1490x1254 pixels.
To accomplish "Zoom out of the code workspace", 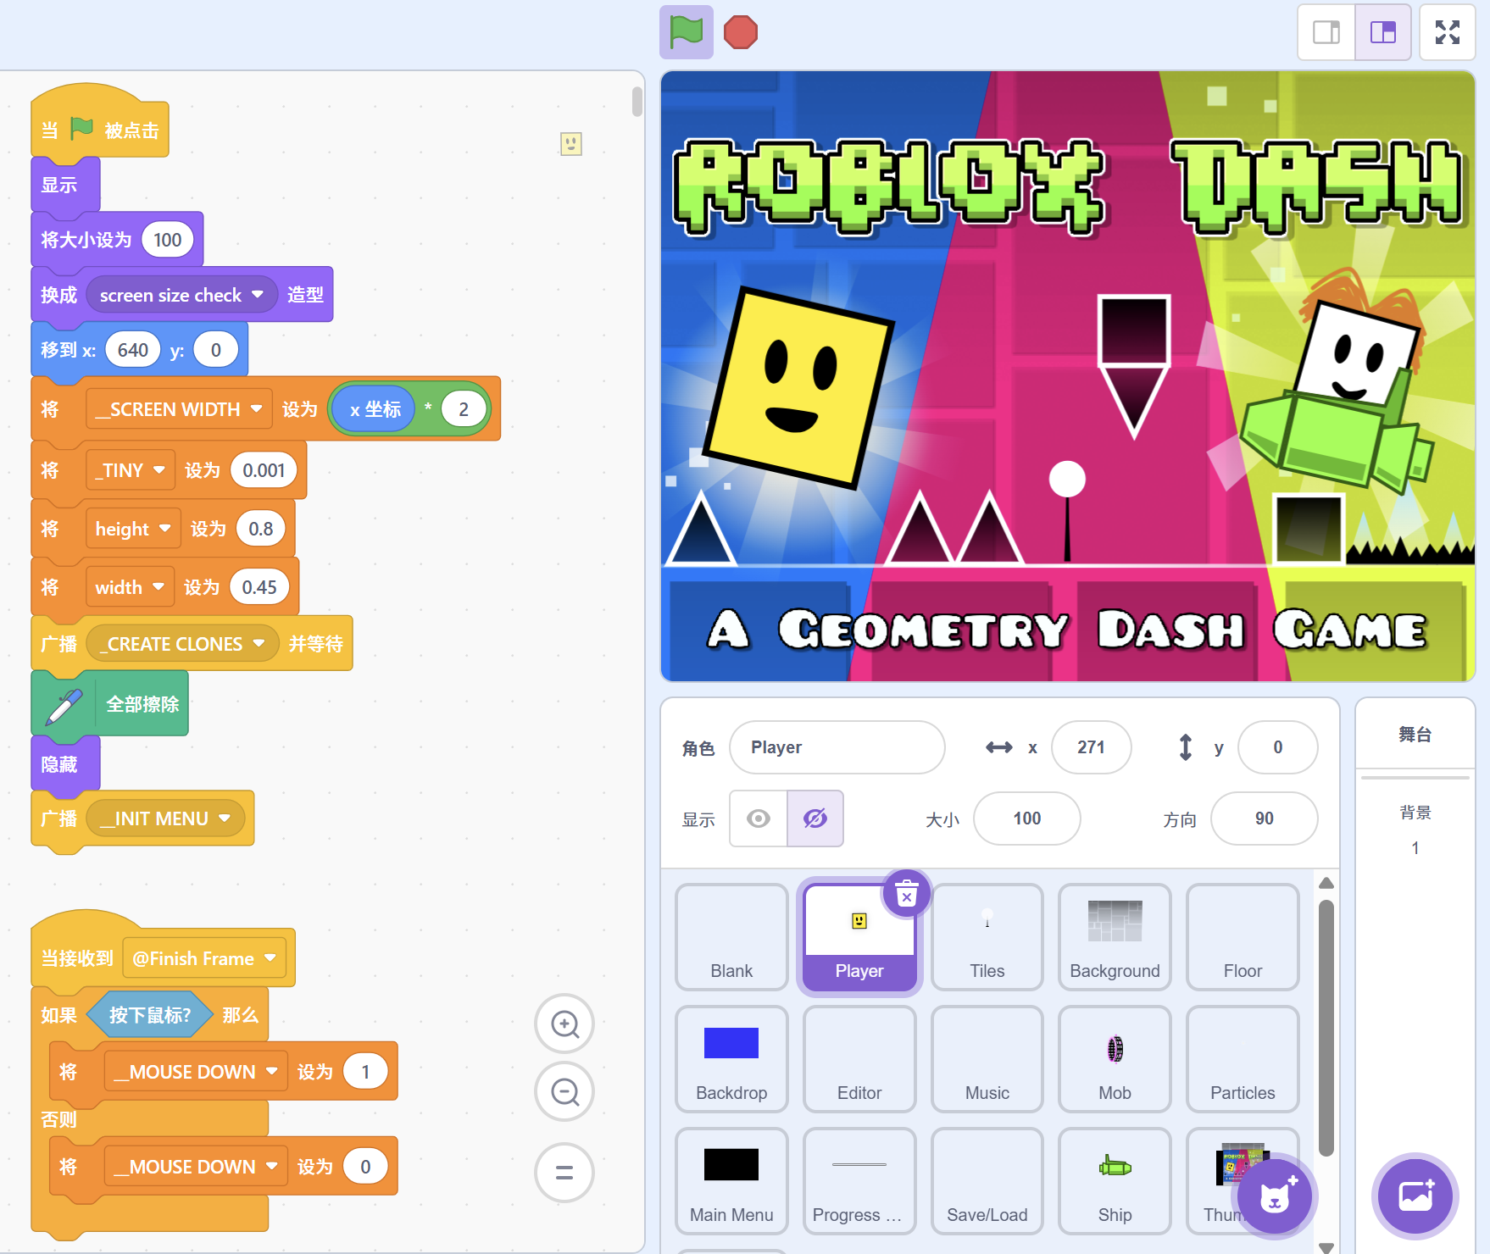I will pyautogui.click(x=564, y=1091).
